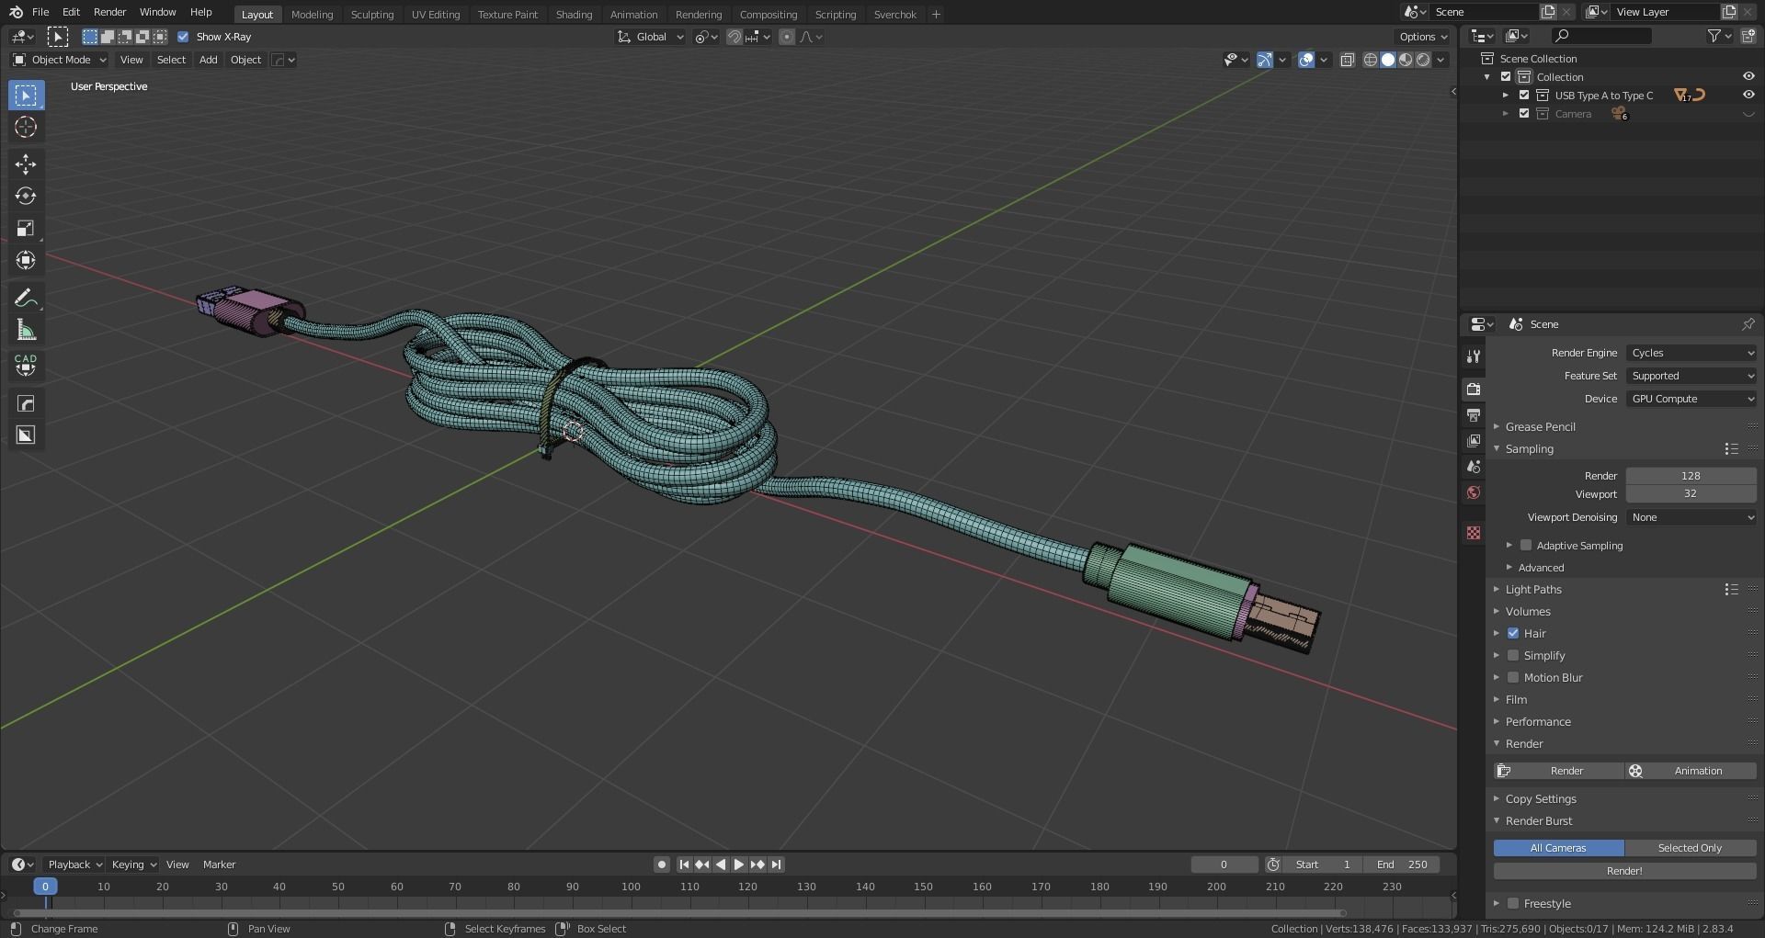Image resolution: width=1765 pixels, height=938 pixels.
Task: Open the Object Mode dropdown
Action: coord(60,60)
